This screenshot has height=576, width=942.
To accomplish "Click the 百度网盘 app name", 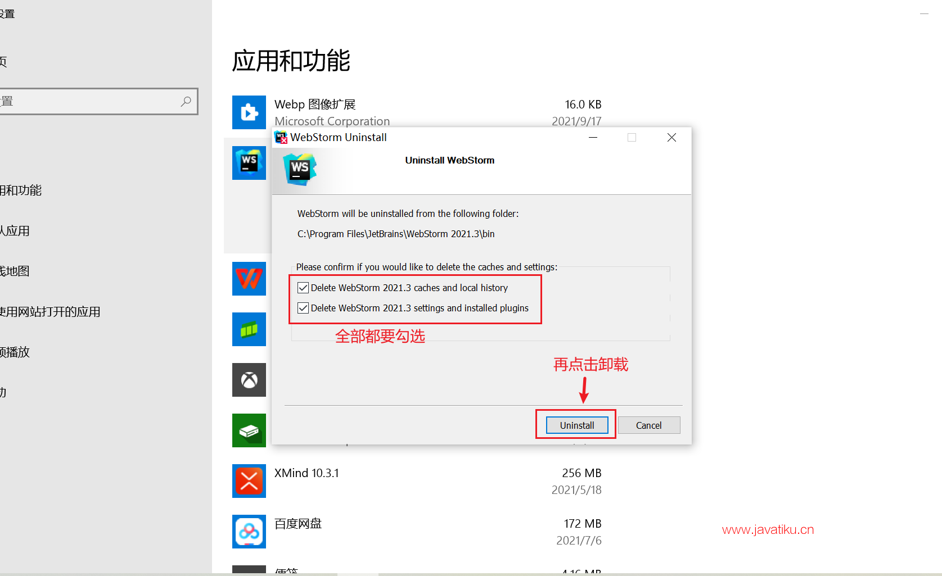I will pos(298,524).
